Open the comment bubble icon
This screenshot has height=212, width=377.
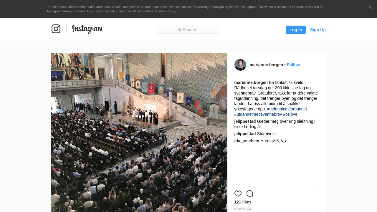tap(250, 193)
